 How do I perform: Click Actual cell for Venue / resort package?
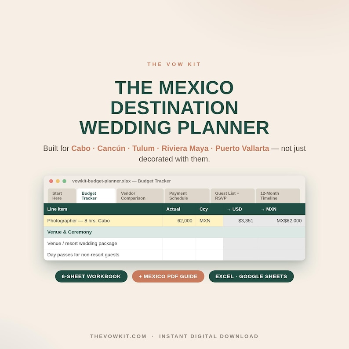tap(179, 243)
